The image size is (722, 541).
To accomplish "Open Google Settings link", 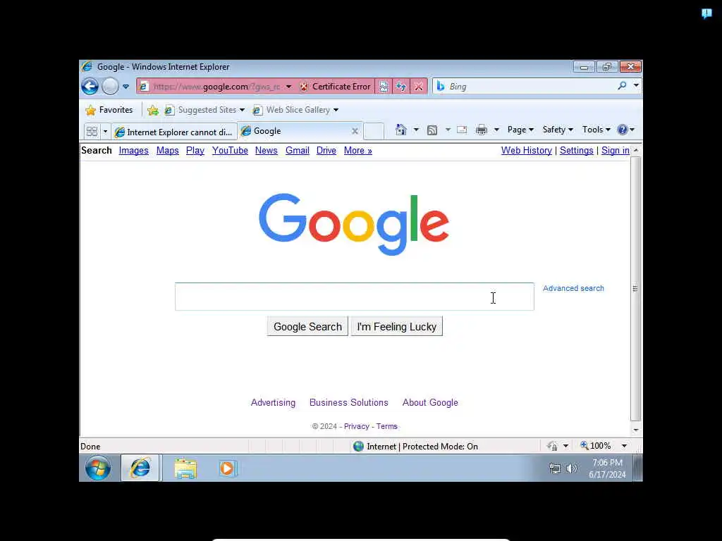I will [x=577, y=151].
